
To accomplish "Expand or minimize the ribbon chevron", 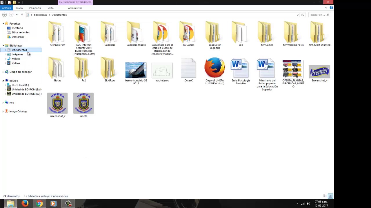I will pos(326,8).
